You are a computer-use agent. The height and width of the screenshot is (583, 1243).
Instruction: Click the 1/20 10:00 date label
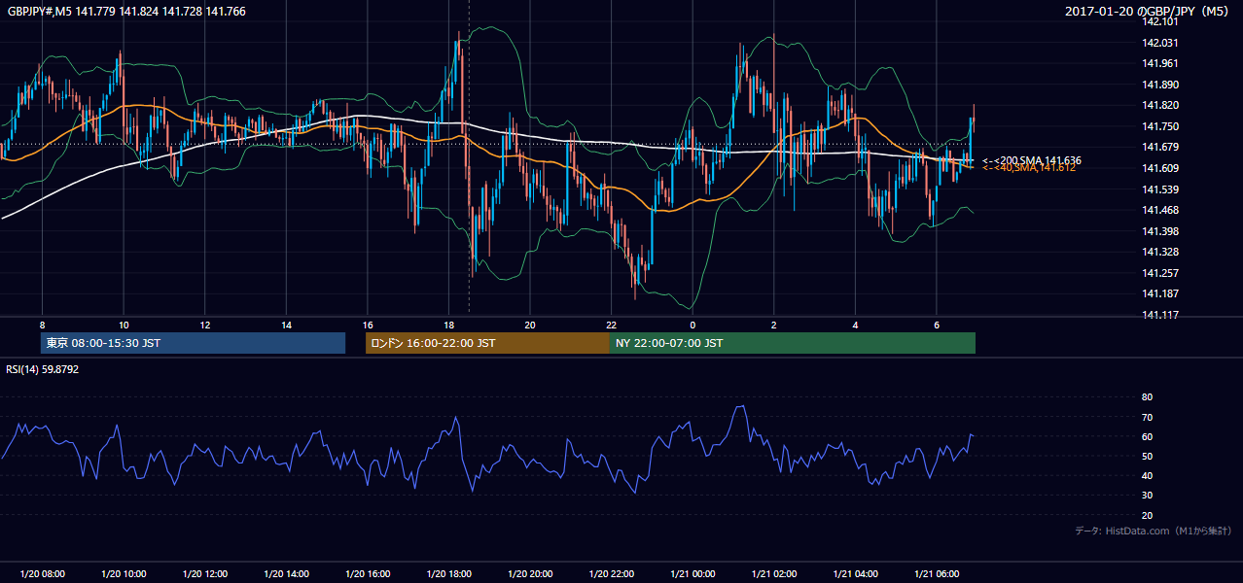click(124, 574)
